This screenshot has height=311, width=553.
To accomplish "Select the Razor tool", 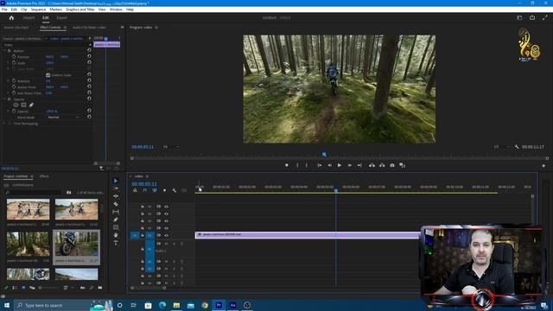I will [x=116, y=204].
